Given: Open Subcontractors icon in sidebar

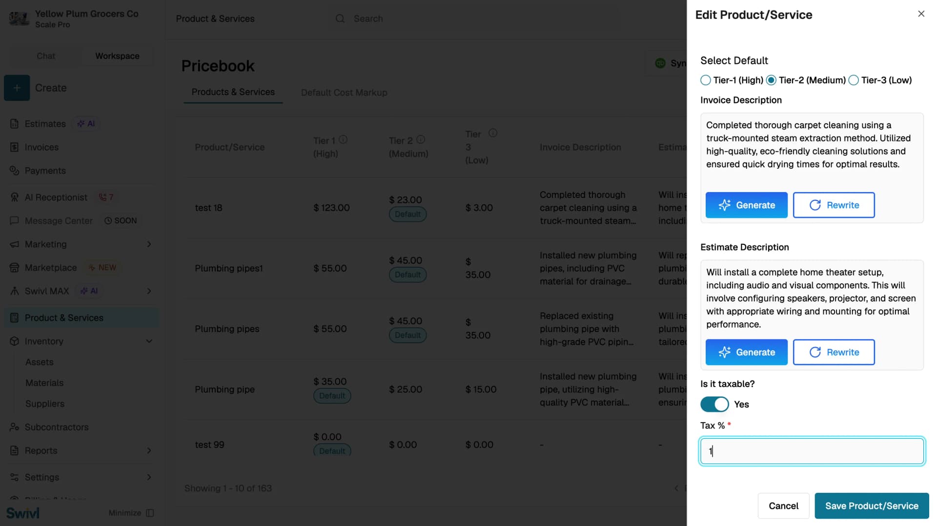Looking at the screenshot, I should (15, 427).
